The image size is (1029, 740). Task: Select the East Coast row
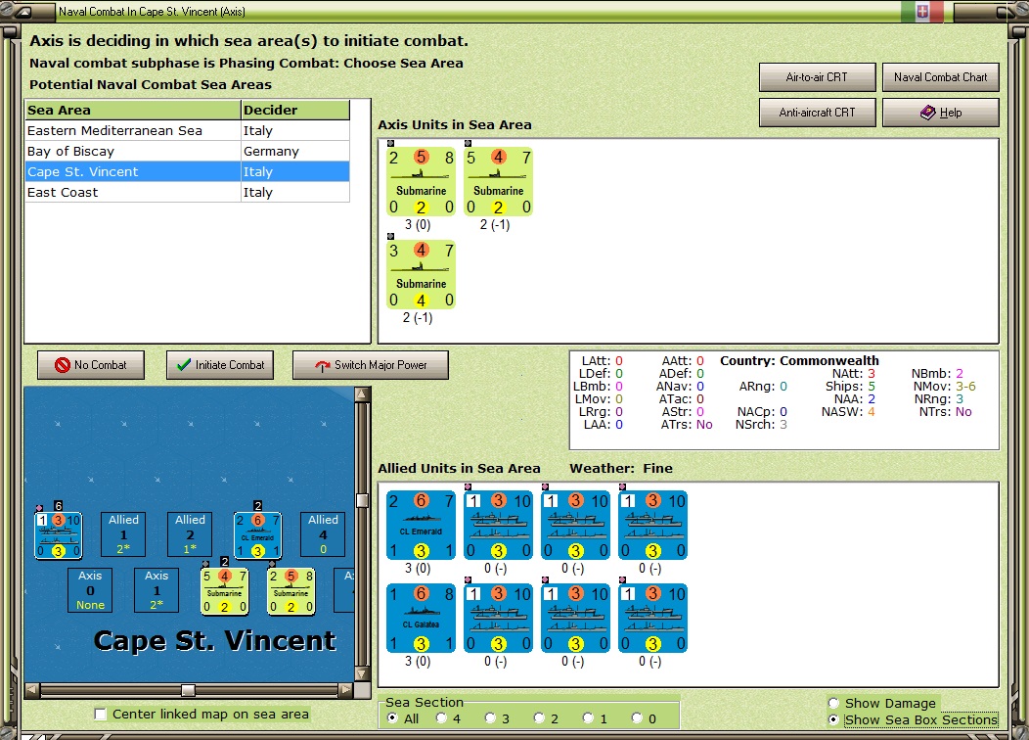pos(187,193)
